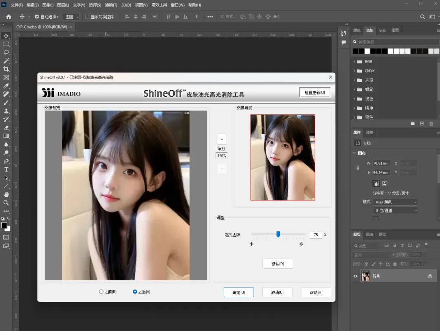
Task: Select the Magic Wand tool
Action: 6,61
